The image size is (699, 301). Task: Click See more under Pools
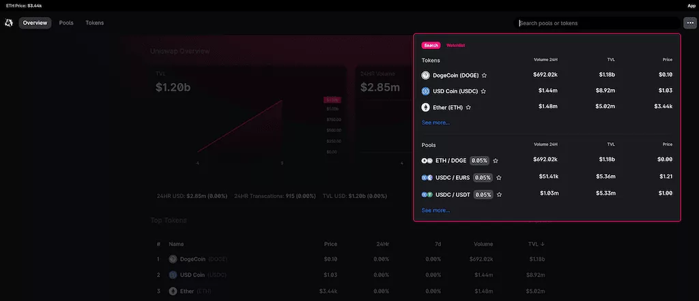[436, 210]
